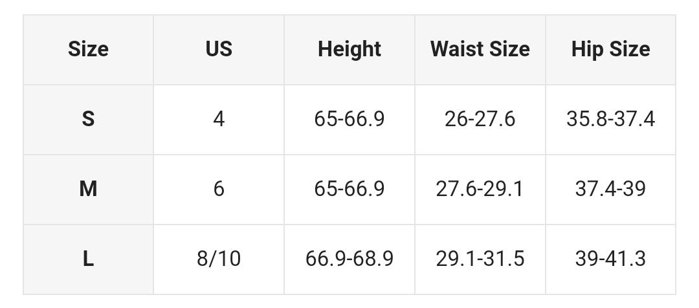Select hip size 39-41.3 cell
Image resolution: width=699 pixels, height=308 pixels.
click(x=611, y=259)
